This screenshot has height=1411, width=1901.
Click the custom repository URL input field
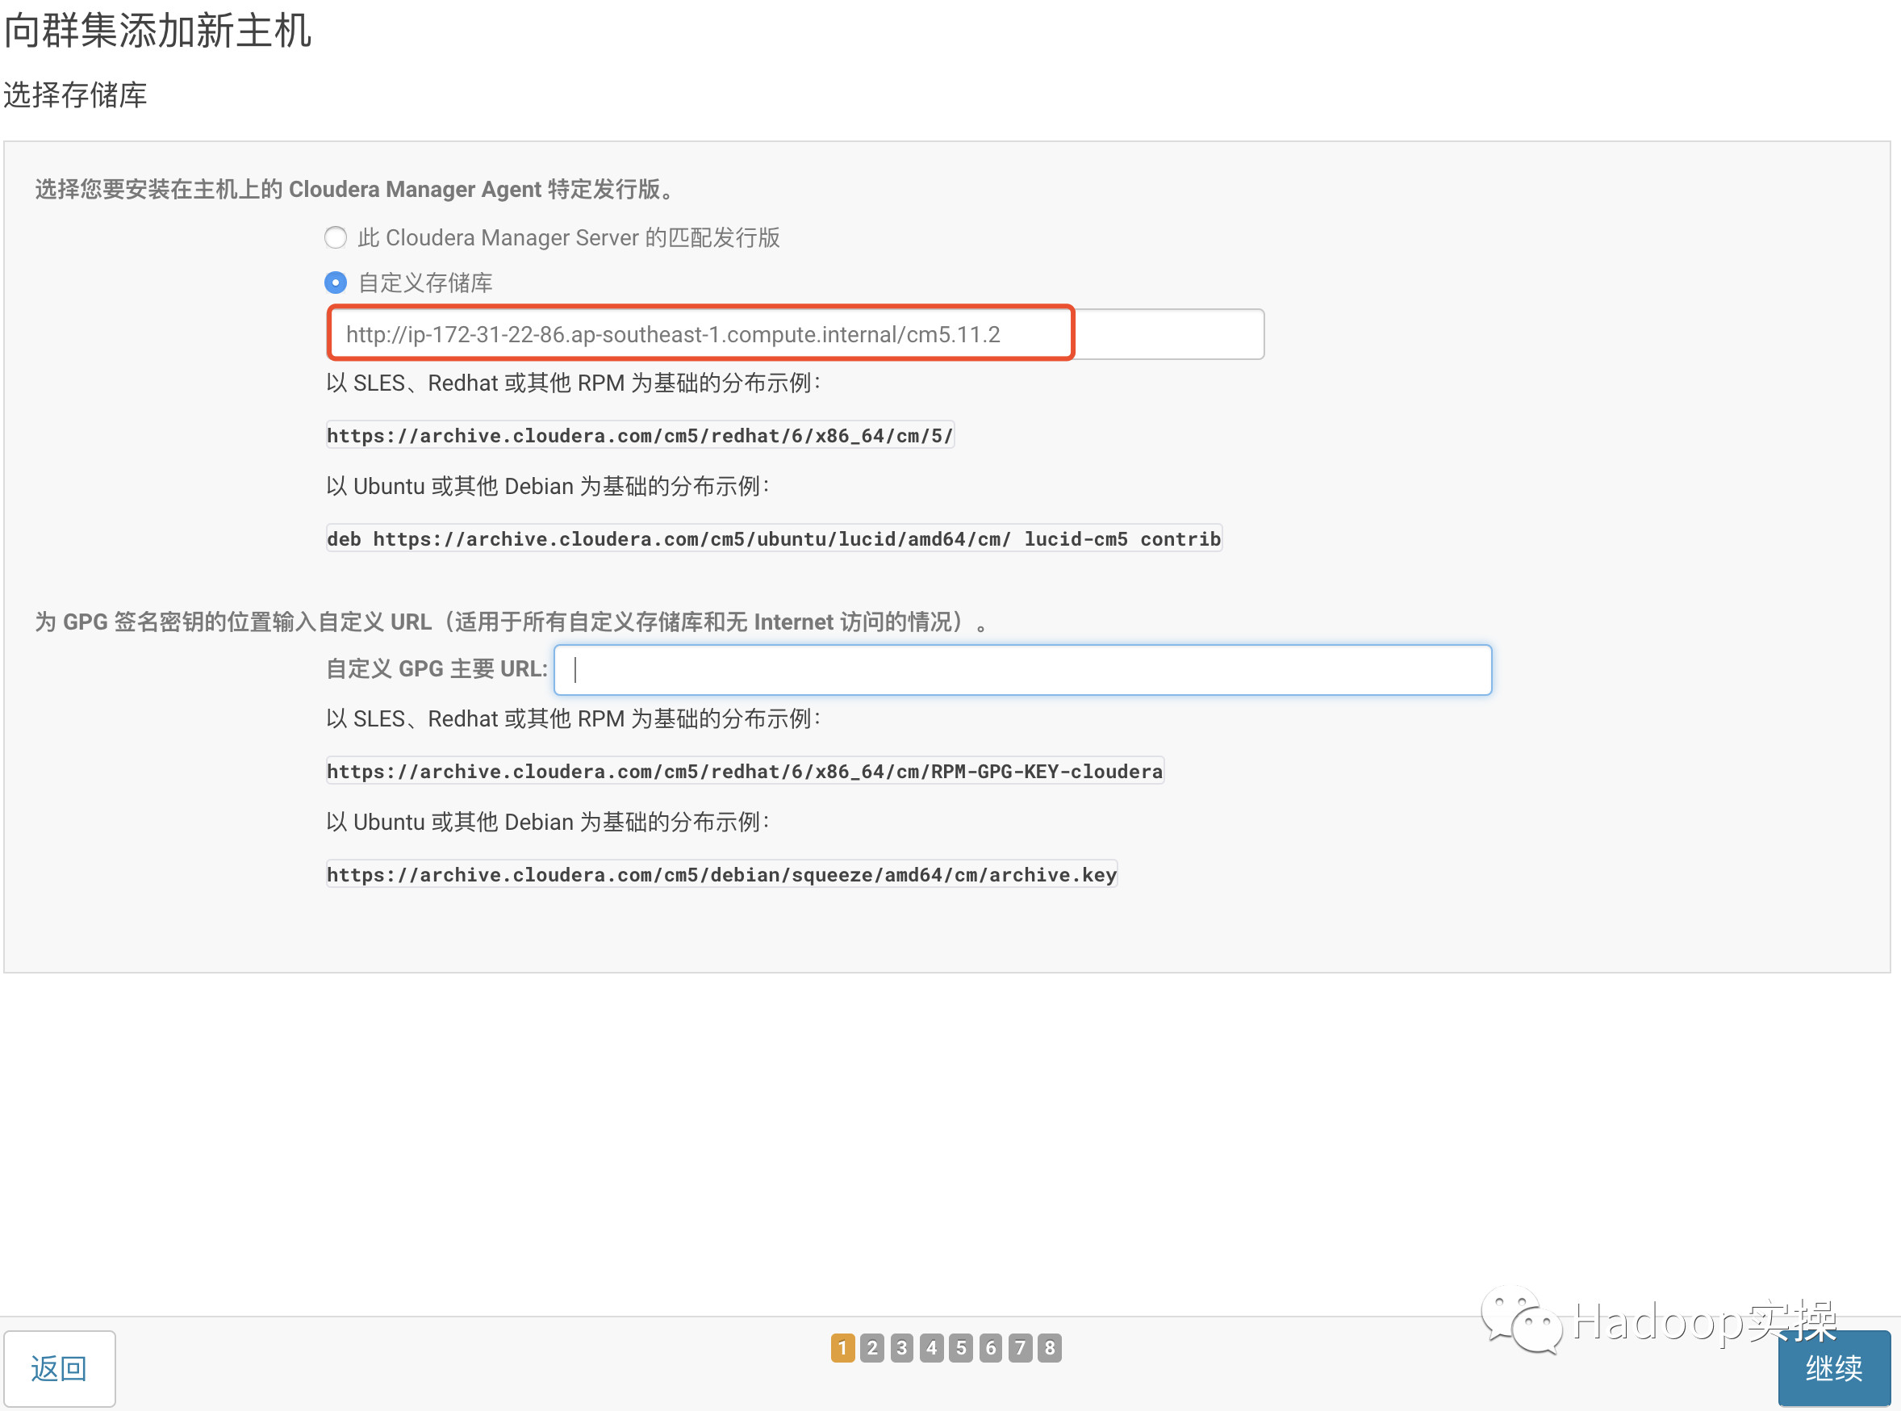(795, 334)
